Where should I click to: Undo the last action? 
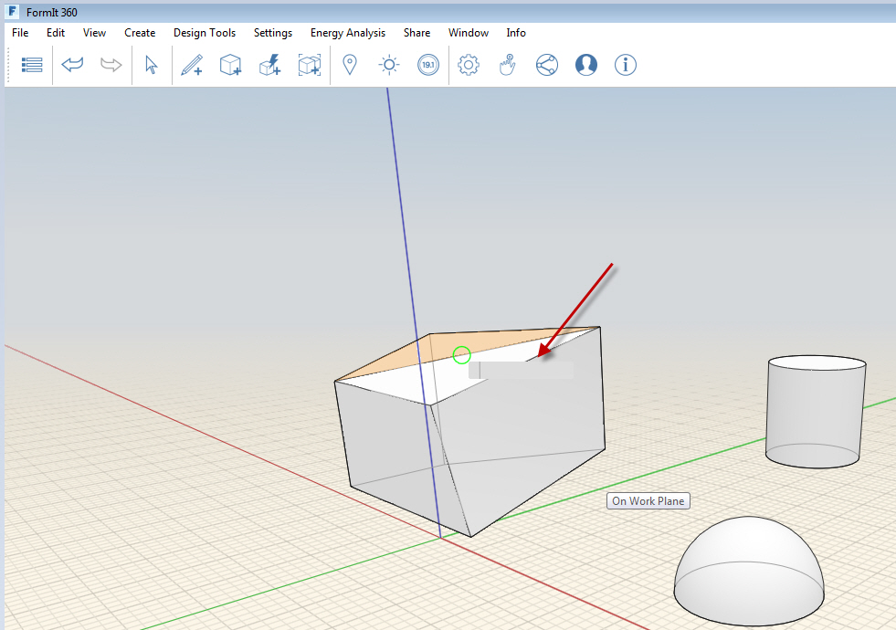coord(72,65)
